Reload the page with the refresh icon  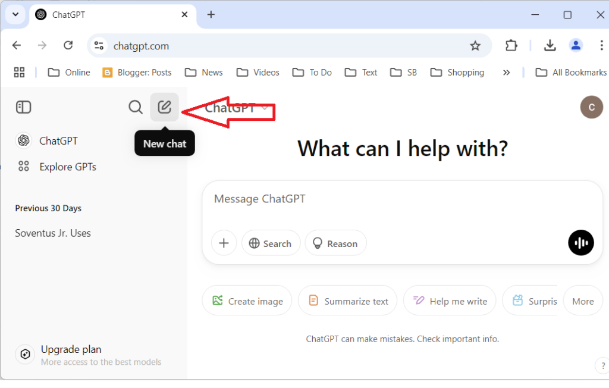[x=68, y=45]
